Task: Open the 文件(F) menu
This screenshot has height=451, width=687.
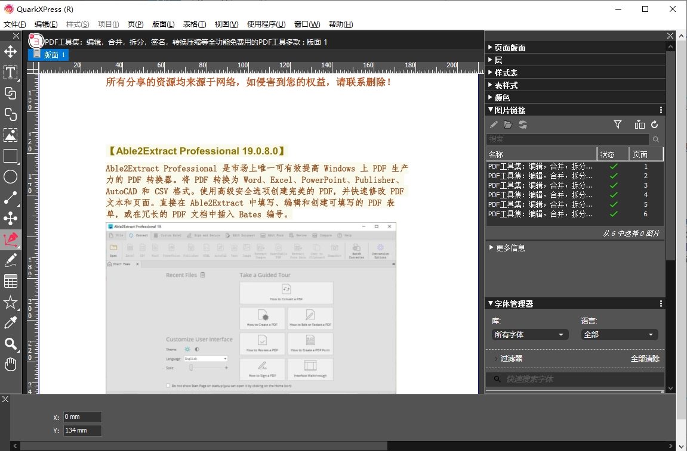Action: click(15, 24)
